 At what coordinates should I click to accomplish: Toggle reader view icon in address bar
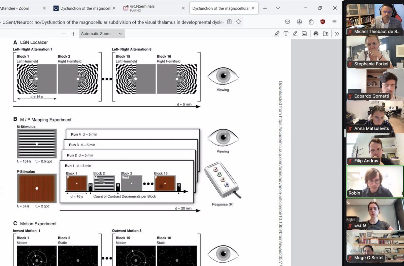tap(229, 22)
